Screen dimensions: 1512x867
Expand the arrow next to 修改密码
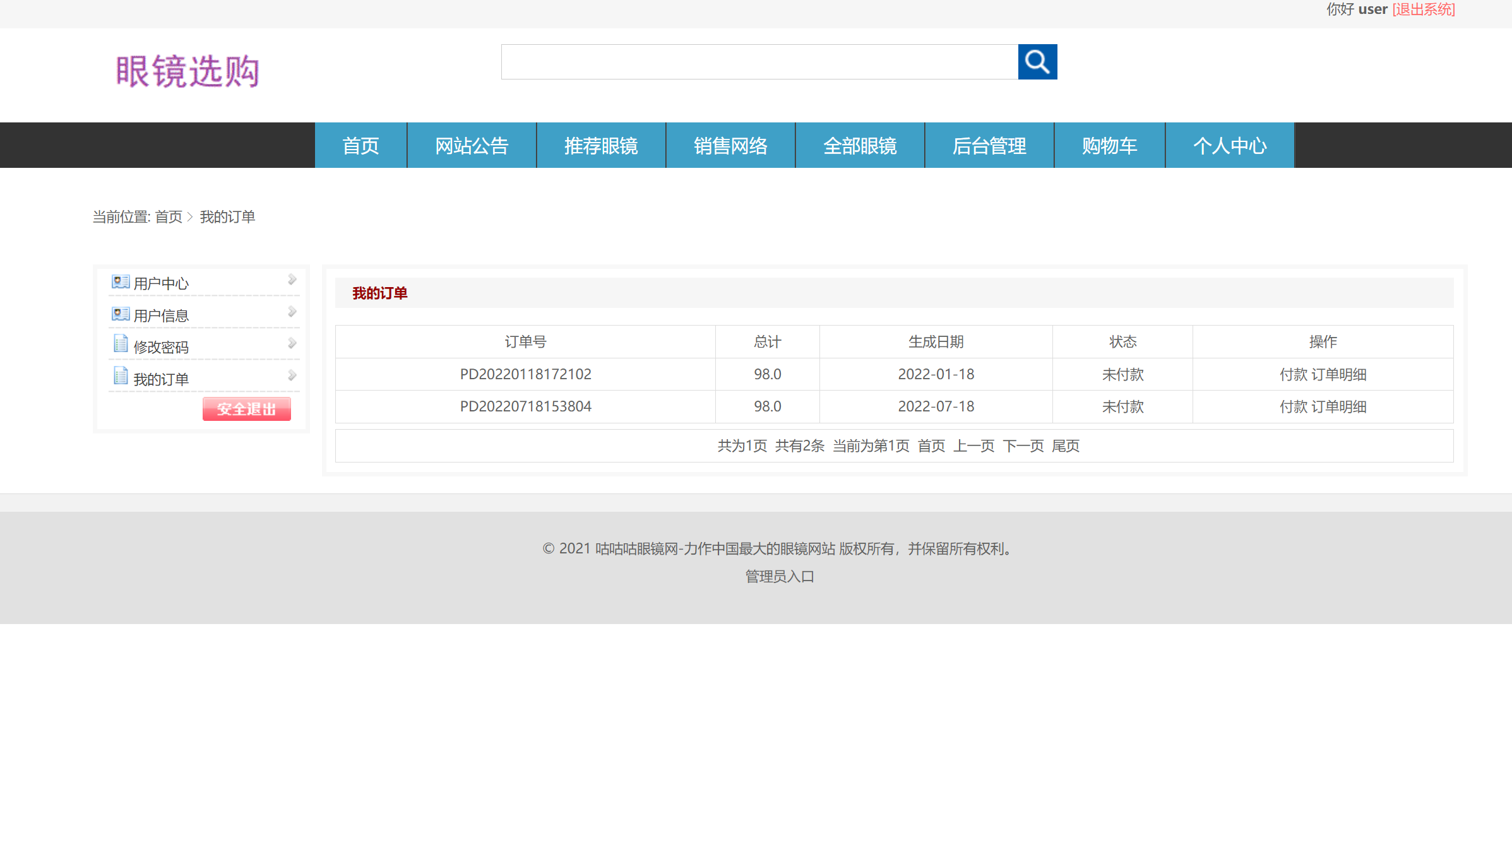(291, 343)
